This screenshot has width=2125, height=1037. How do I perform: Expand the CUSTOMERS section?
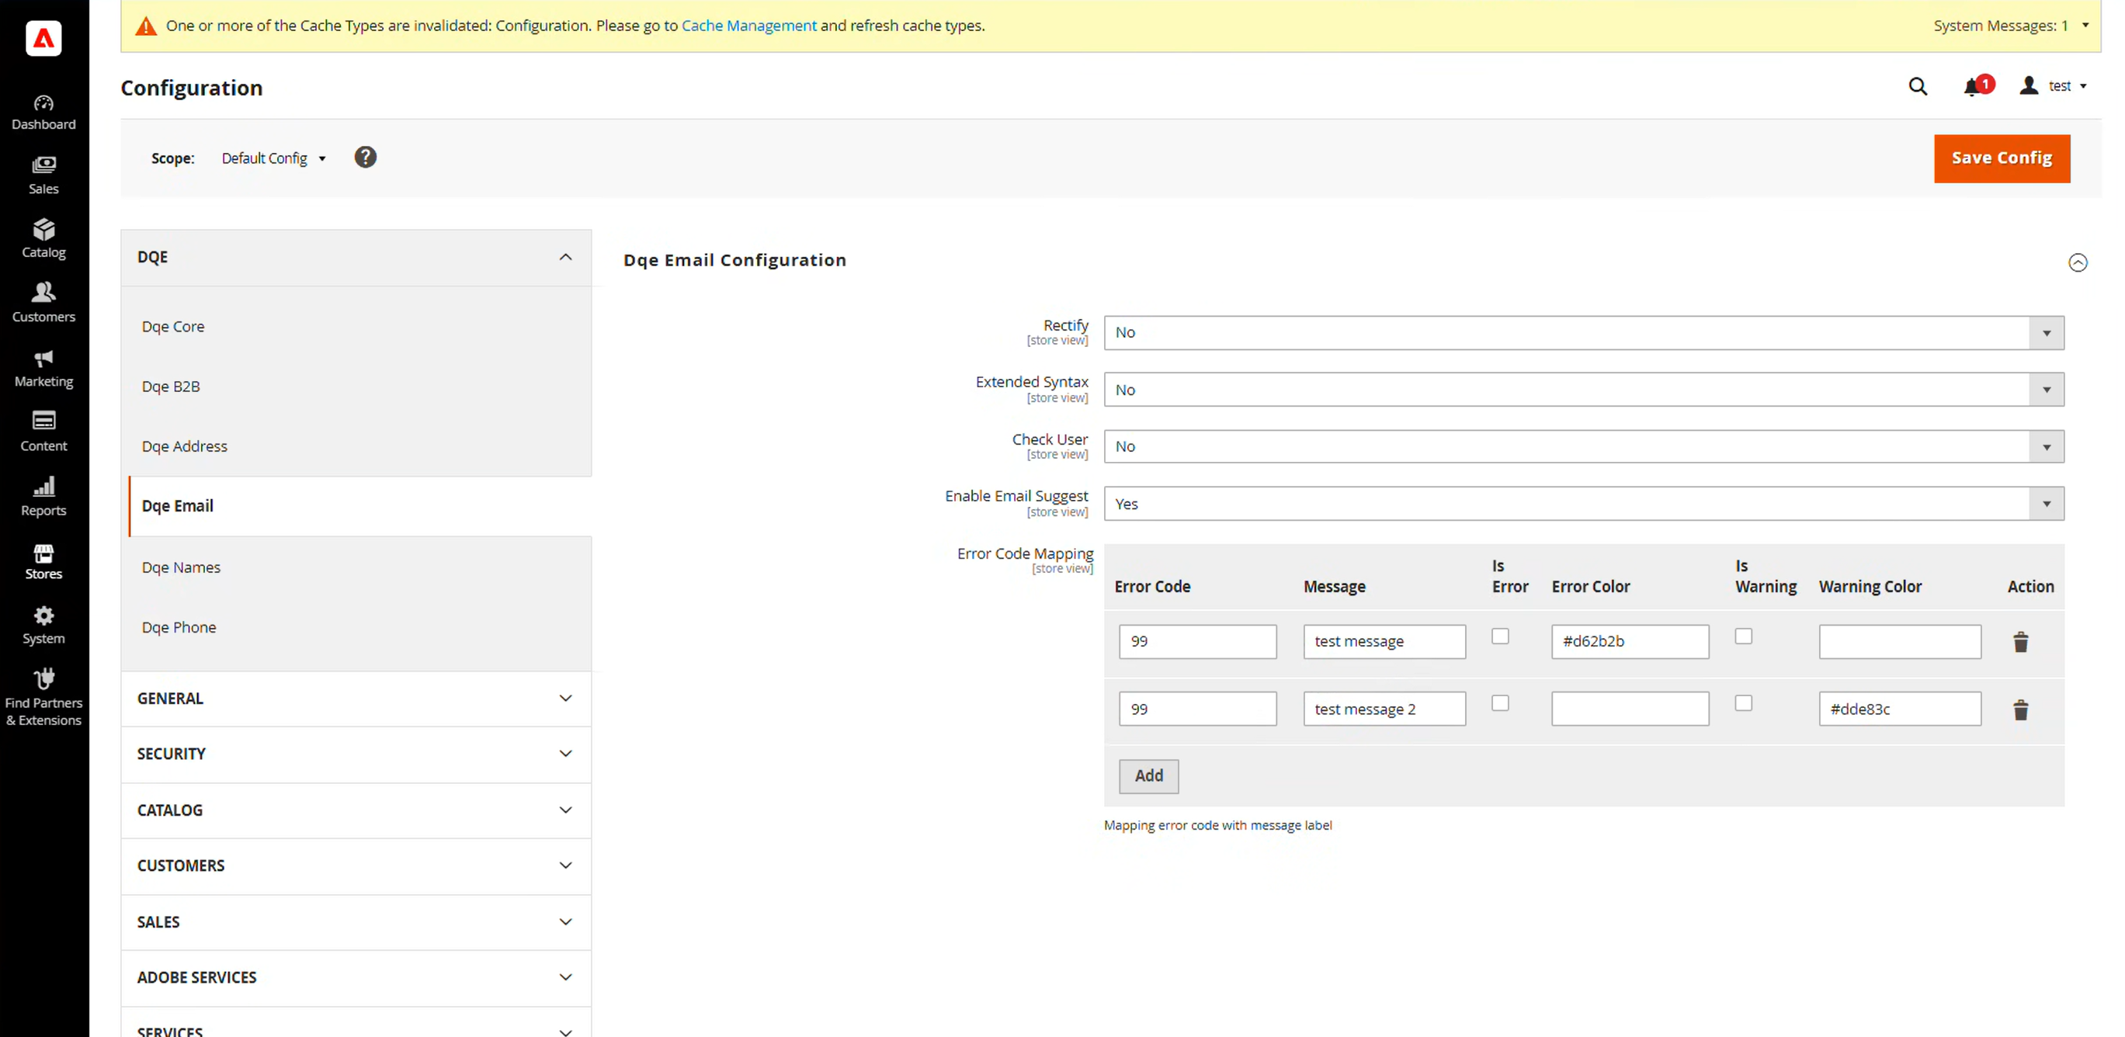[356, 865]
